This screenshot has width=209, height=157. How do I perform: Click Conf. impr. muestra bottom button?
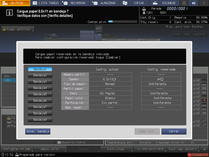pos(183,149)
